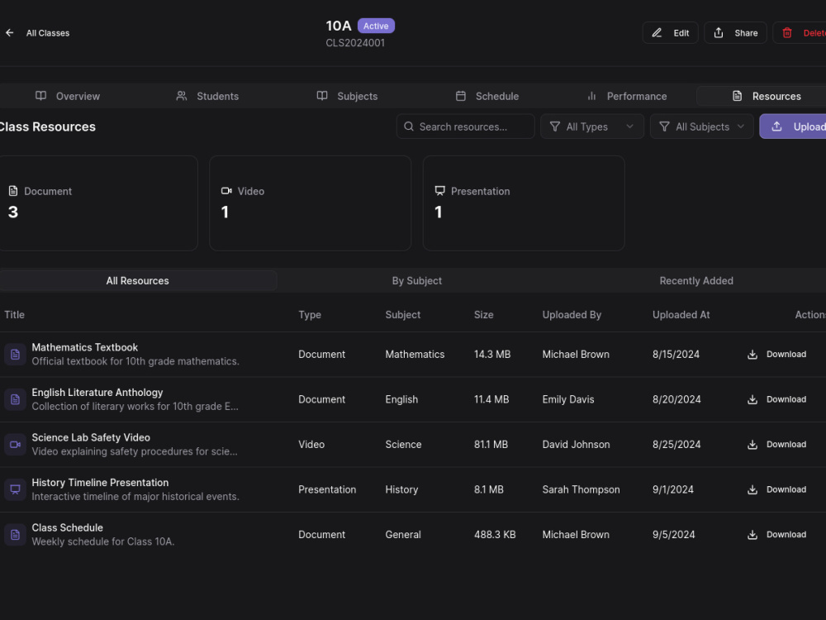Click the book icon on the Overview tab
826x620 pixels.
click(x=40, y=96)
